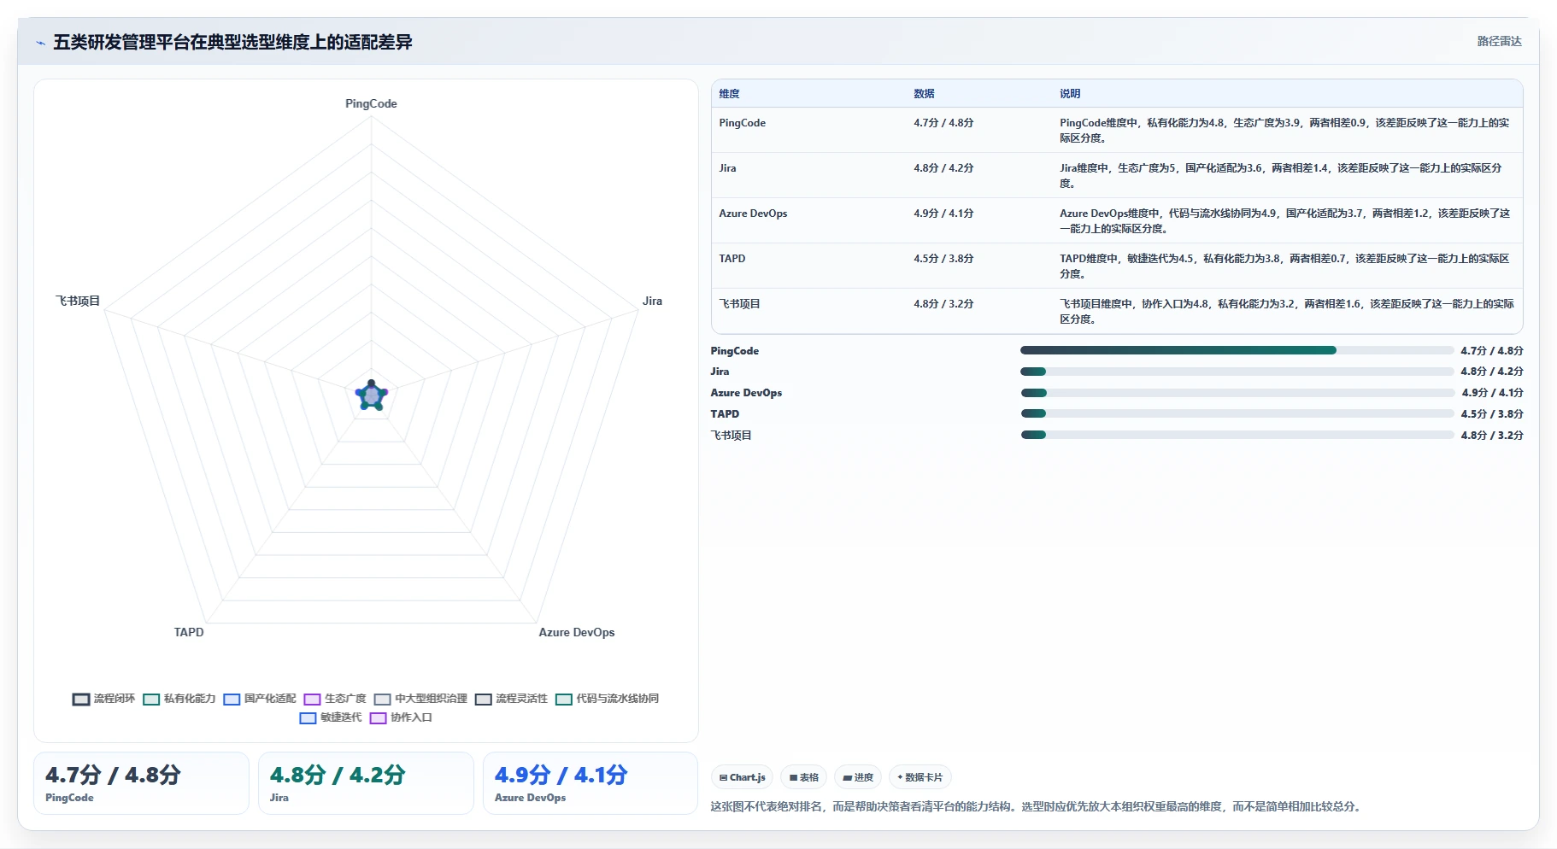Click the TAPD radar axis label

click(189, 632)
